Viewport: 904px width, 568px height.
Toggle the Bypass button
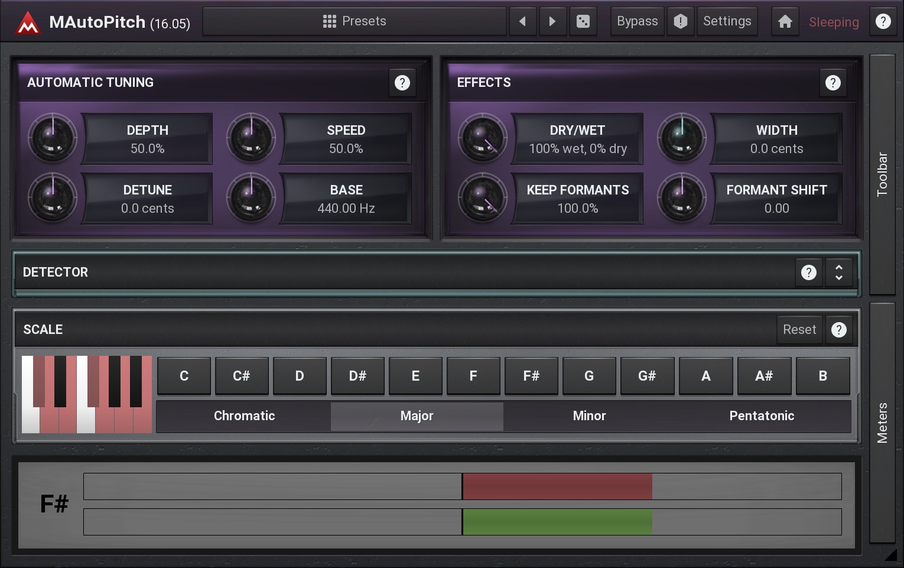[637, 21]
